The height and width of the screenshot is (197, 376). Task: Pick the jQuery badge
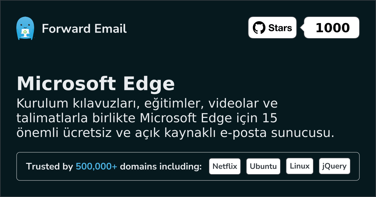[x=334, y=166]
